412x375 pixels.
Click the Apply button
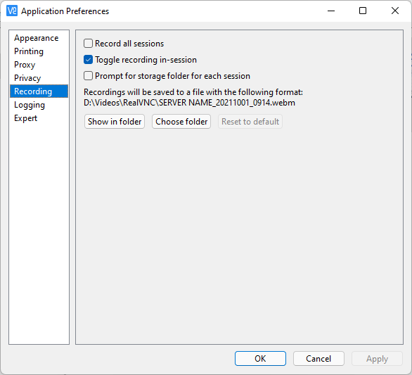[x=377, y=358]
